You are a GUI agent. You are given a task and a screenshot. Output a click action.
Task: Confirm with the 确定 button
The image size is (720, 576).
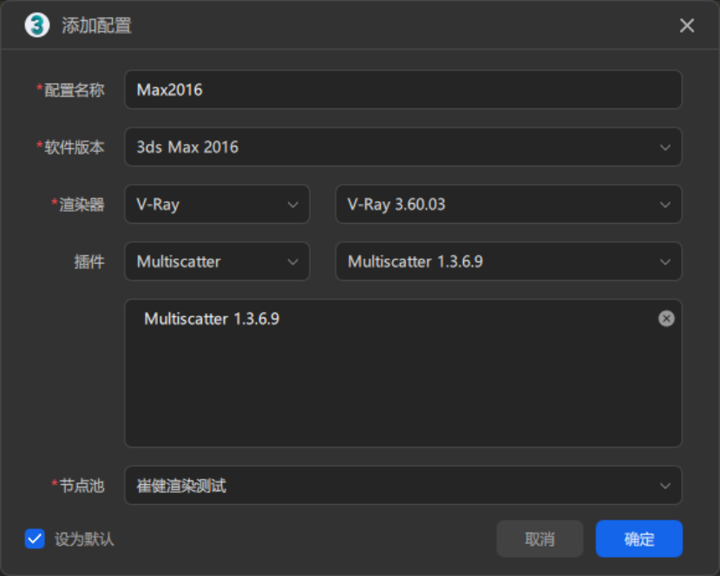coord(638,539)
